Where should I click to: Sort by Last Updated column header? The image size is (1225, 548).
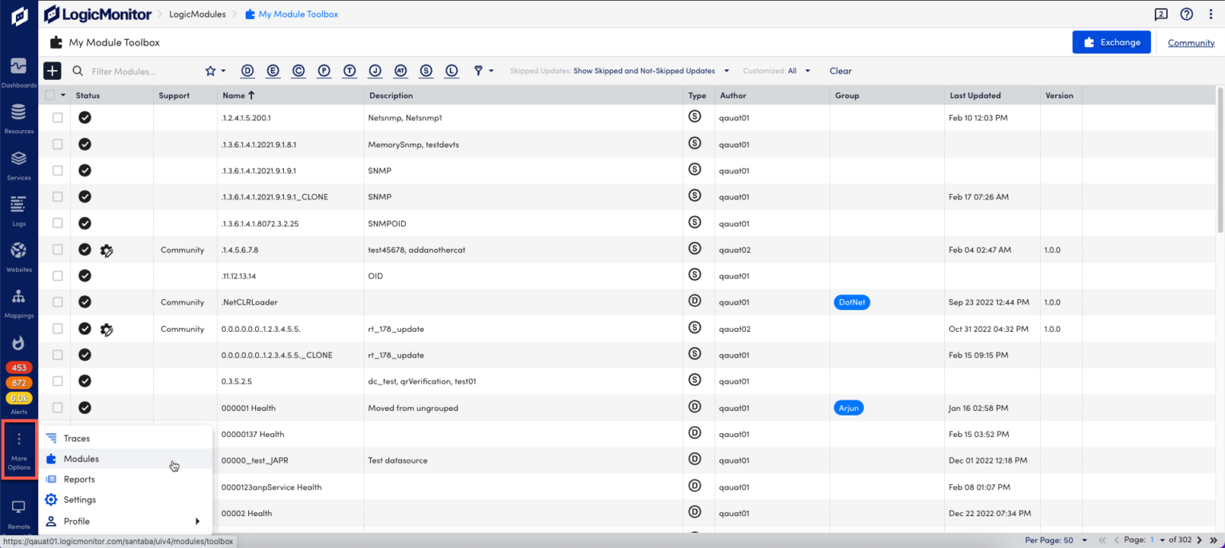click(x=975, y=95)
